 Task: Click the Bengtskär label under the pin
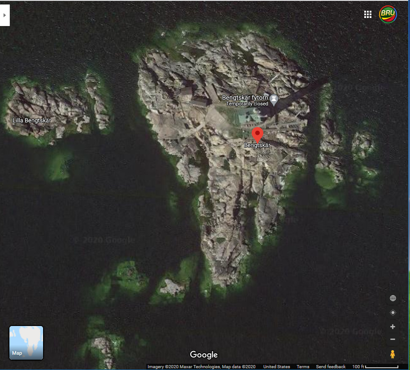tap(257, 145)
